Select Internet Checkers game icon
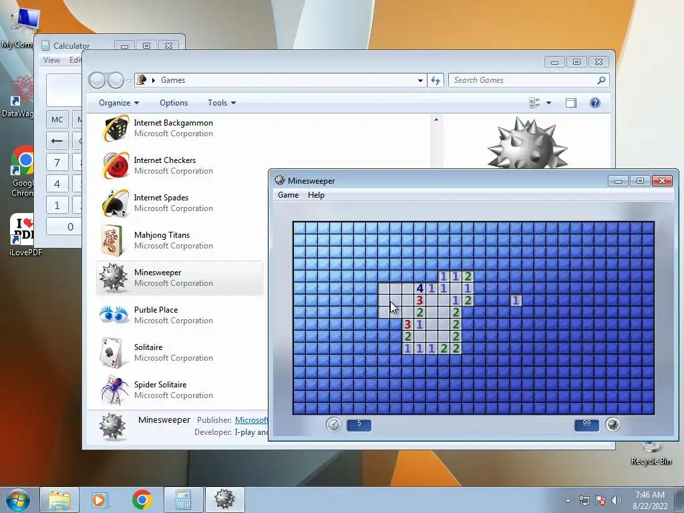The image size is (684, 513). coord(114,166)
